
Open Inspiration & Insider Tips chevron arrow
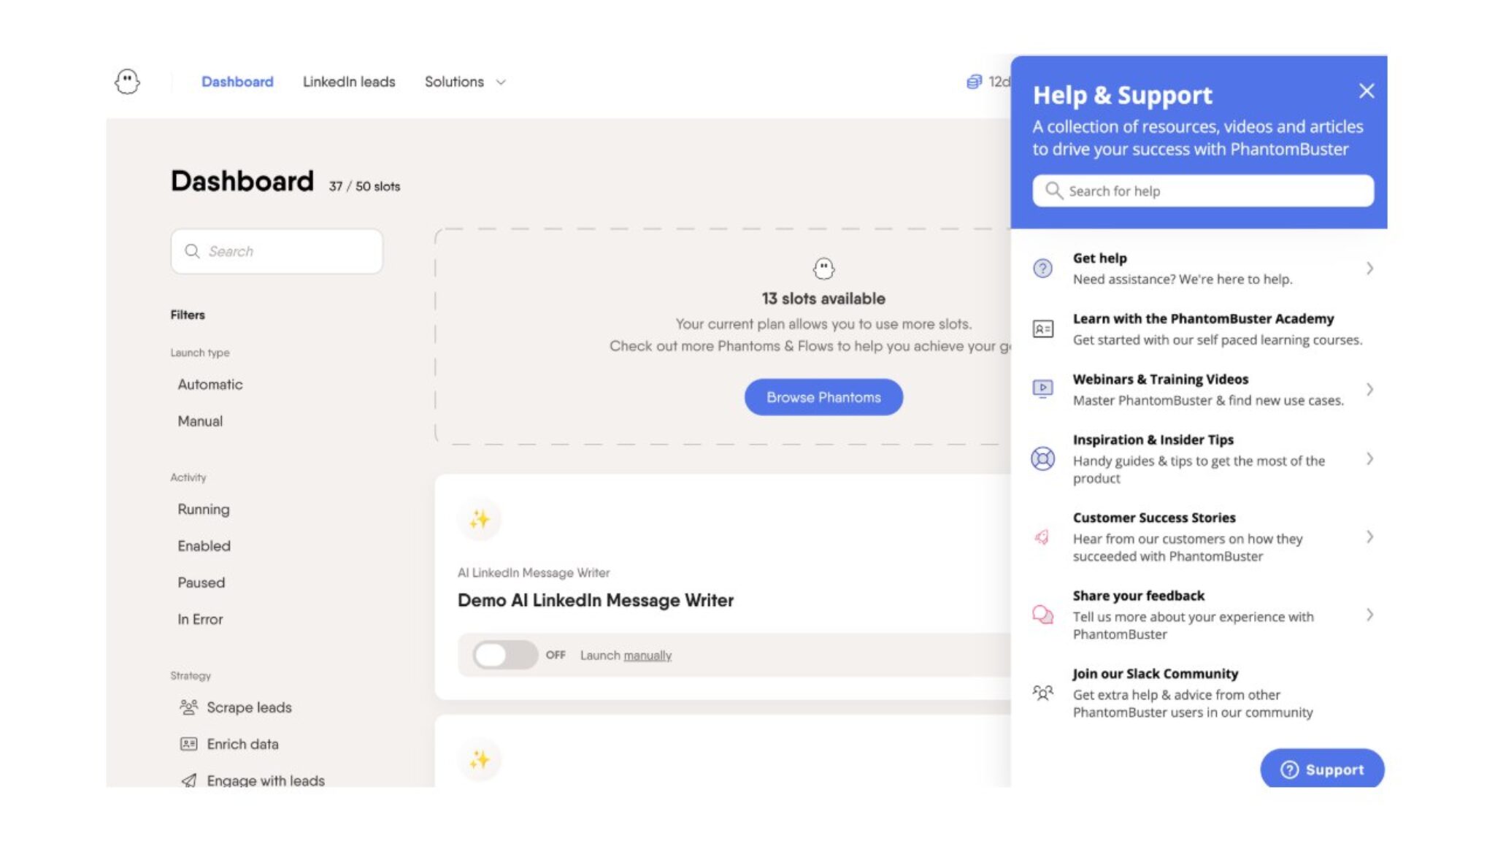pos(1369,458)
